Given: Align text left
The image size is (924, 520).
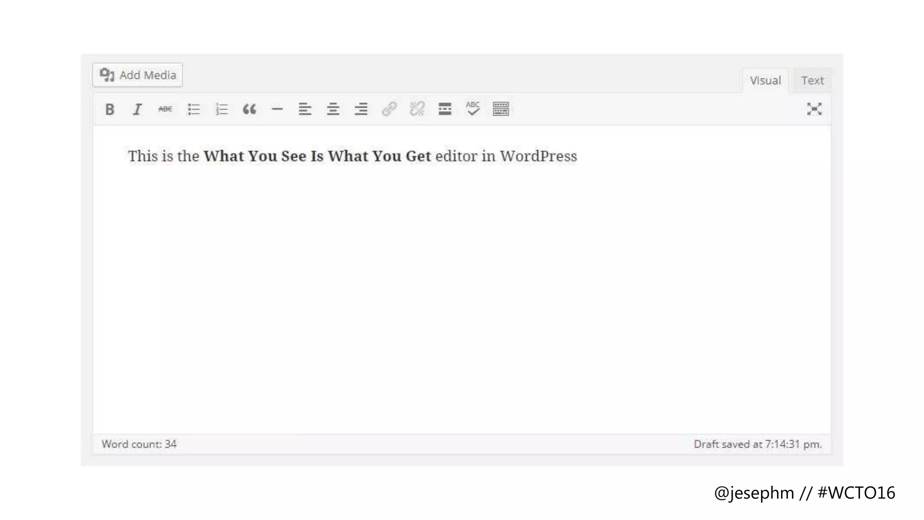Looking at the screenshot, I should (305, 109).
